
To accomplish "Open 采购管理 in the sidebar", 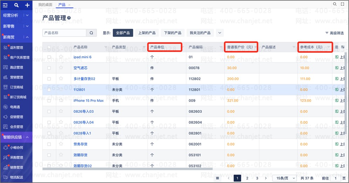I will pos(16,158).
